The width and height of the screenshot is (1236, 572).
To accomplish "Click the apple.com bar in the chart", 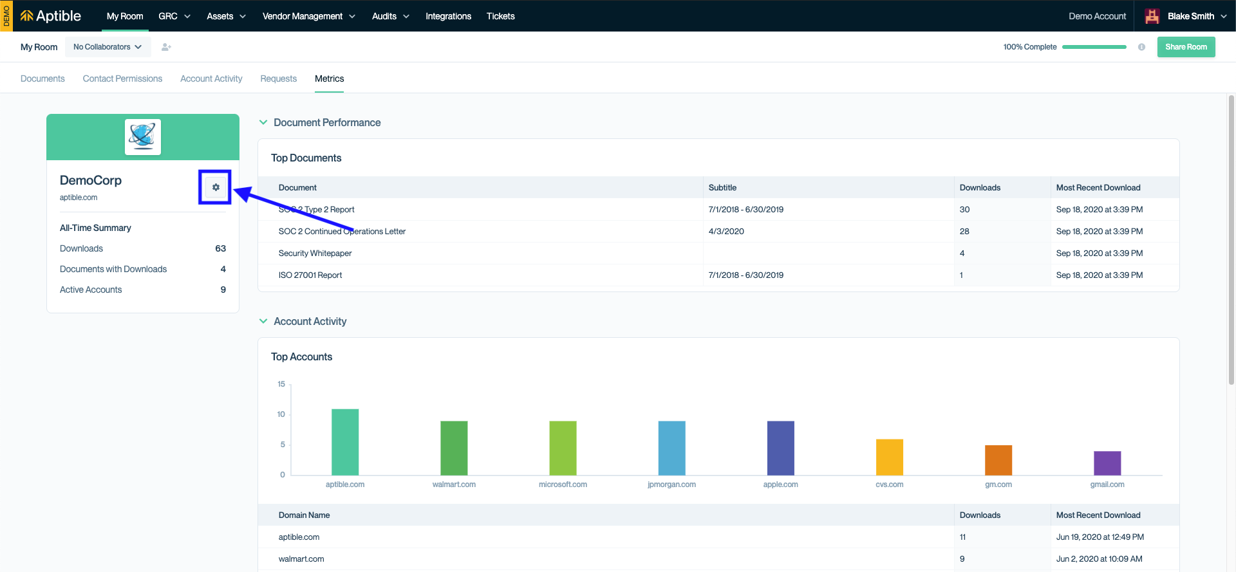I will pyautogui.click(x=780, y=448).
